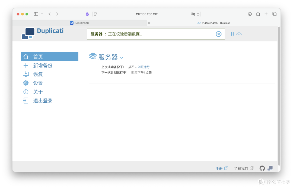This screenshot has height=188, width=293.
Task: Cancel the running task with the X circle
Action: 218,34
